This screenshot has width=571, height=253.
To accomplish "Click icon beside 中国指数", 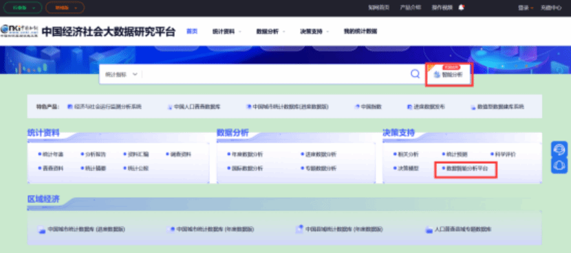I will [357, 107].
